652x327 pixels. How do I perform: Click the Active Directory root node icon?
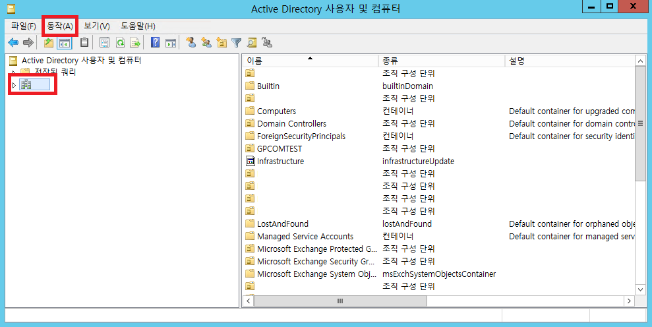click(x=13, y=61)
